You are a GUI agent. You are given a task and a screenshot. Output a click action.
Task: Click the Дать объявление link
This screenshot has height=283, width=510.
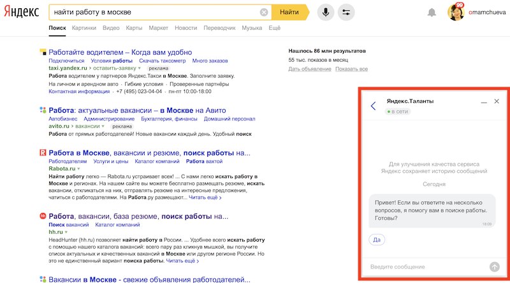310,69
